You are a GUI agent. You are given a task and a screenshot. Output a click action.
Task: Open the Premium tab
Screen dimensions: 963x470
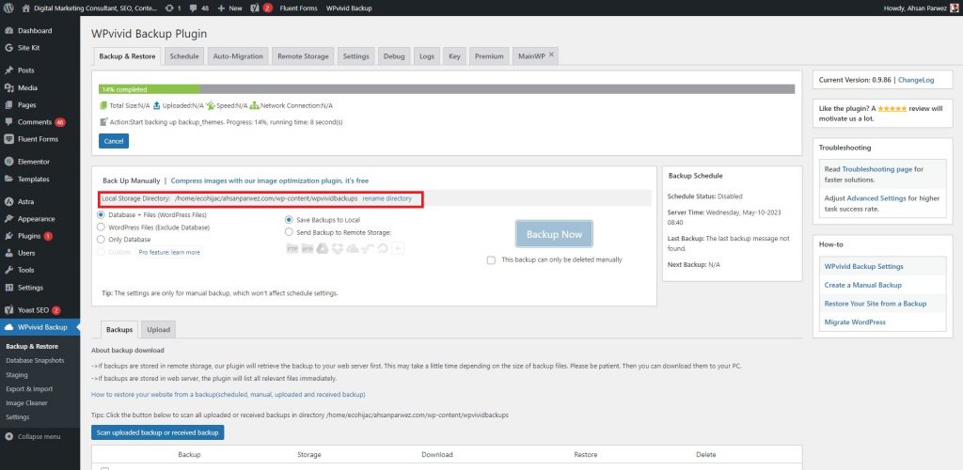[x=489, y=56]
